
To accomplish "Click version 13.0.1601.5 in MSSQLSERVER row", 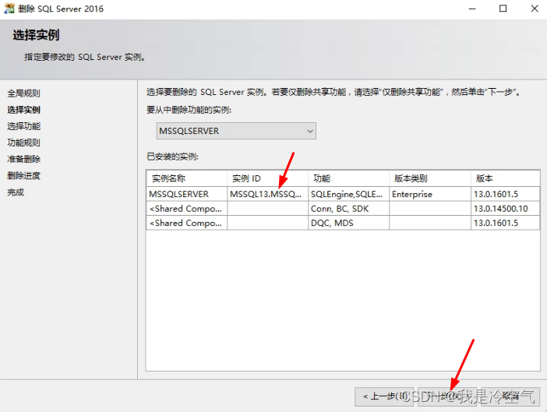I will click(505, 194).
